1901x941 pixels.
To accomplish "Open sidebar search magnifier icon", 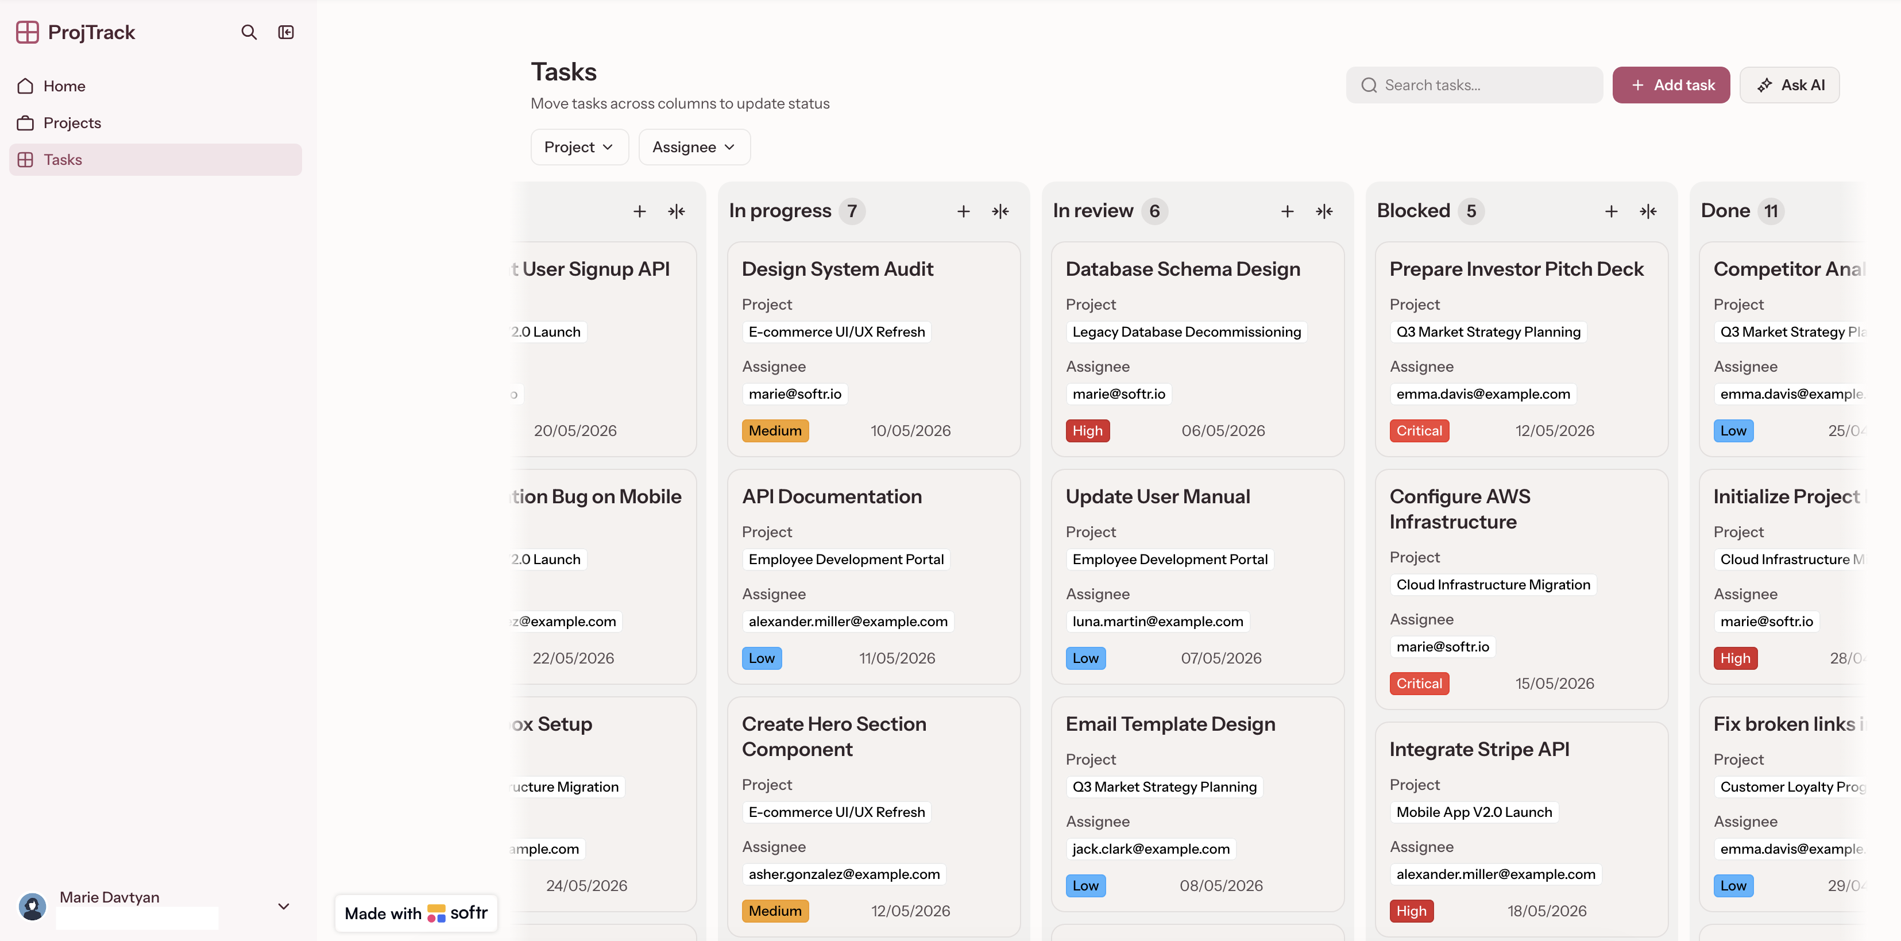I will coord(249,32).
